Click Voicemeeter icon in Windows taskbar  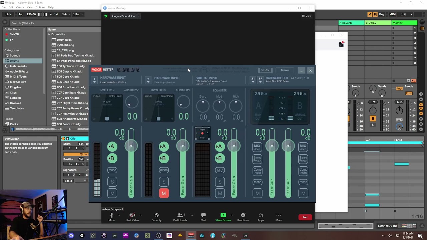click(191, 236)
